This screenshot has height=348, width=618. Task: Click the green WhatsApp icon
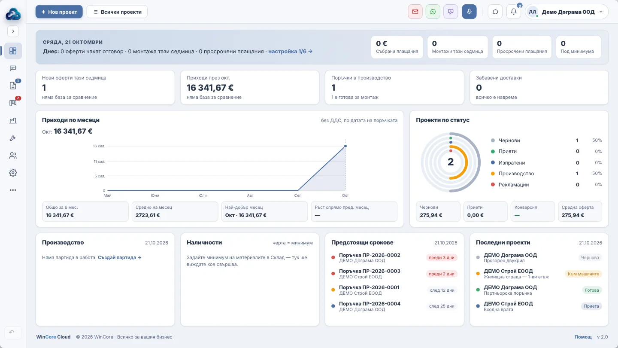433,12
